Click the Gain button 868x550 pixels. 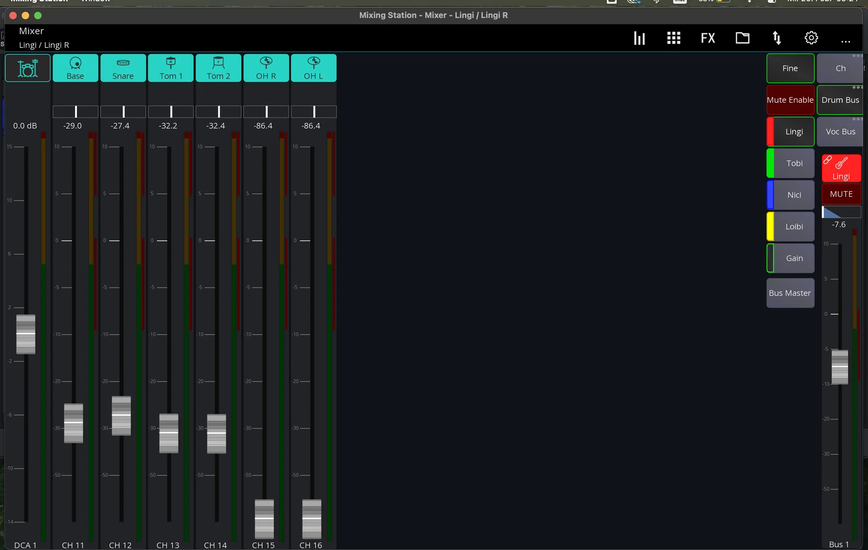click(794, 258)
